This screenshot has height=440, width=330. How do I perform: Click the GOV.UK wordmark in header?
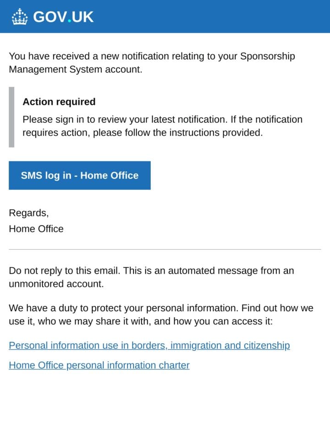63,17
